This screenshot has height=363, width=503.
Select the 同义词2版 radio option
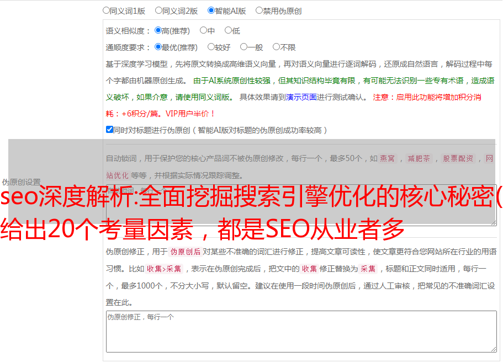[158, 10]
